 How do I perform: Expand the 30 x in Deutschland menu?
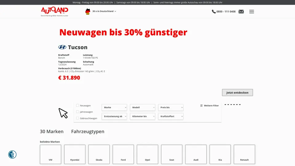tap(104, 11)
